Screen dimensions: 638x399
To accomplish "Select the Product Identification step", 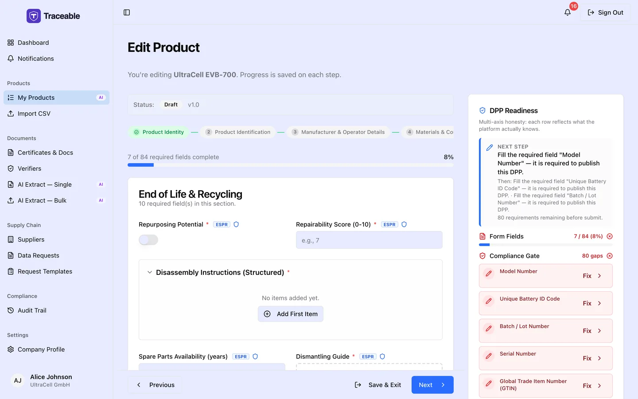I will (237, 132).
